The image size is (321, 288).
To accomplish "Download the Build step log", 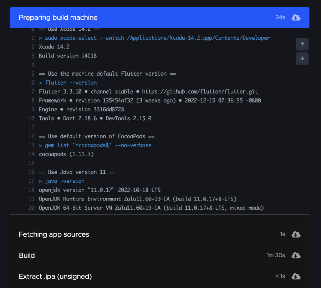I will pyautogui.click(x=296, y=256).
